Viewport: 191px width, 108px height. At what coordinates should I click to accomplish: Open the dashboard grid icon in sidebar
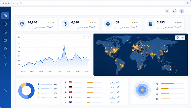point(5,16)
